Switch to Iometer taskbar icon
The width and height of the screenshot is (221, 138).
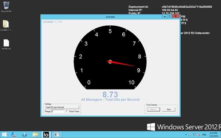46,135
